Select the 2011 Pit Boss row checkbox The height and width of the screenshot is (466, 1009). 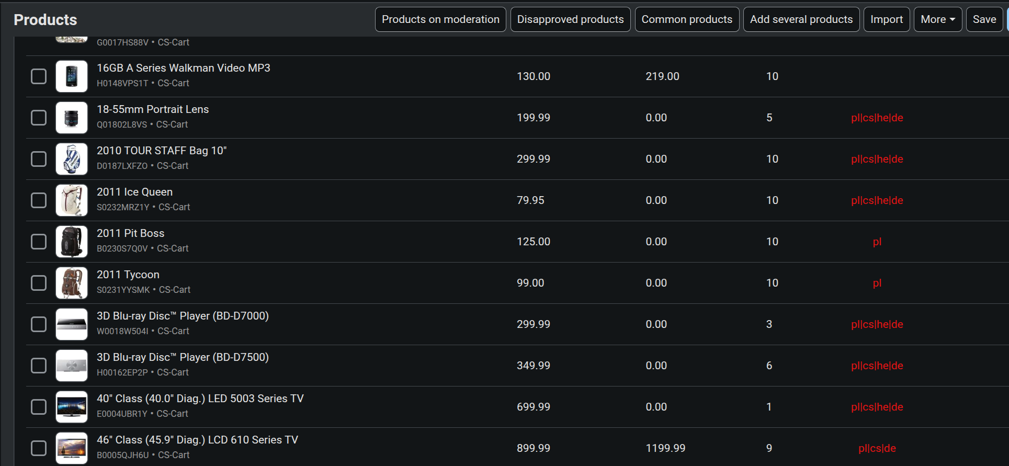click(39, 242)
